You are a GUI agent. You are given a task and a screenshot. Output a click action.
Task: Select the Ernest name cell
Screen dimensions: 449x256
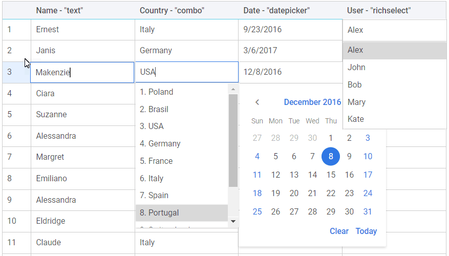[x=82, y=30]
